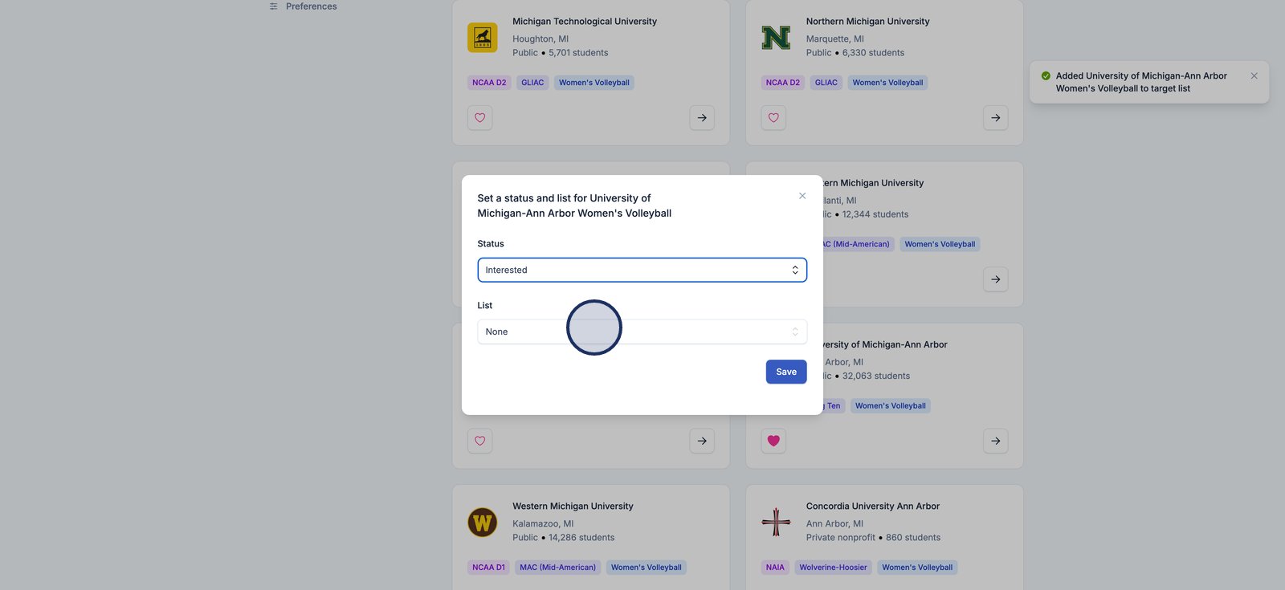Click the Wolverine-Hoosier conference tag
This screenshot has width=1285, height=590.
(x=833, y=568)
